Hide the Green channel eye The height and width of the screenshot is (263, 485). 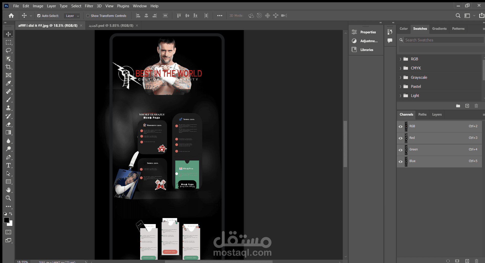(400, 150)
